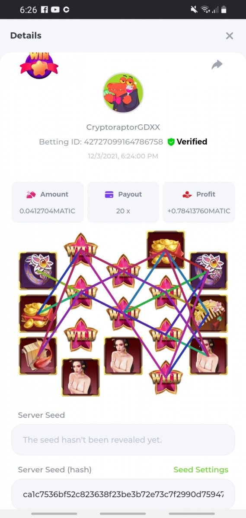
Task: Select the Server Seed hash field
Action: pos(123,494)
